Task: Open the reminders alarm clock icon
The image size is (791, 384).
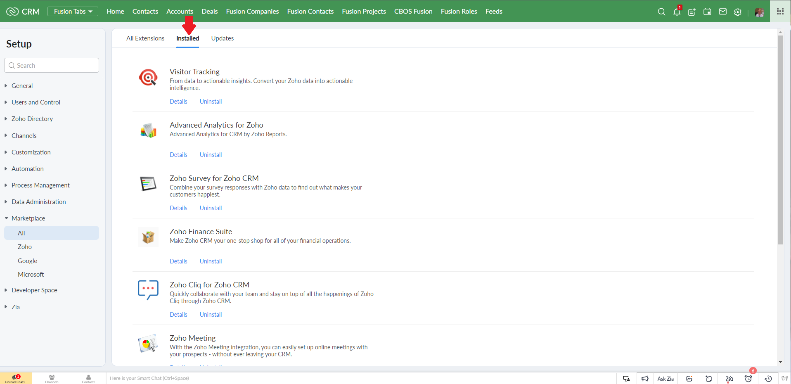Action: (748, 379)
